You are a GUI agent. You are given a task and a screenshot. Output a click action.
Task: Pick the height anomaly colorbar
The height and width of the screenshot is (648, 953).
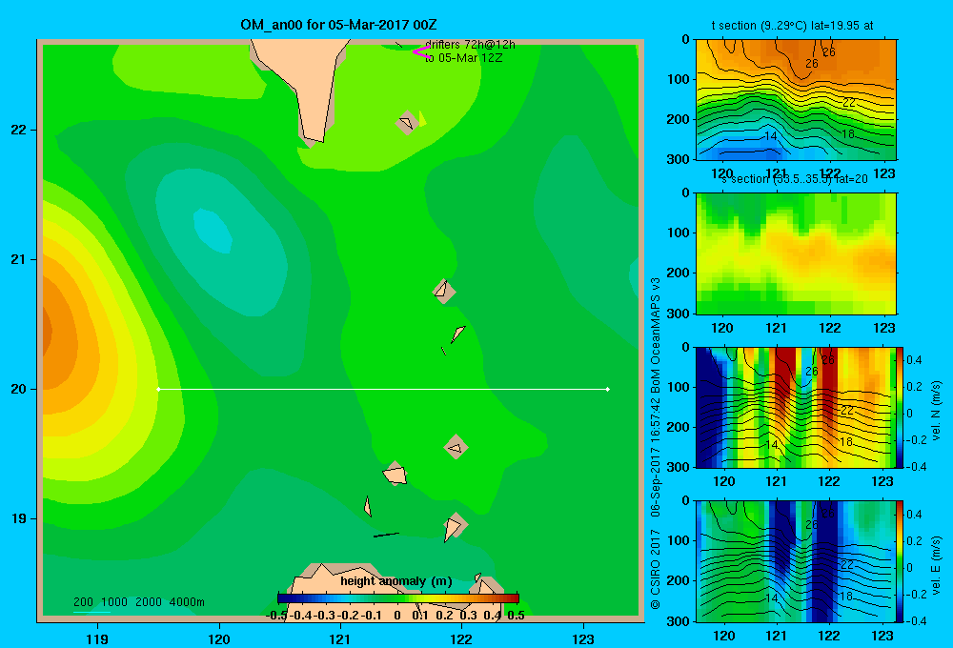[398, 598]
